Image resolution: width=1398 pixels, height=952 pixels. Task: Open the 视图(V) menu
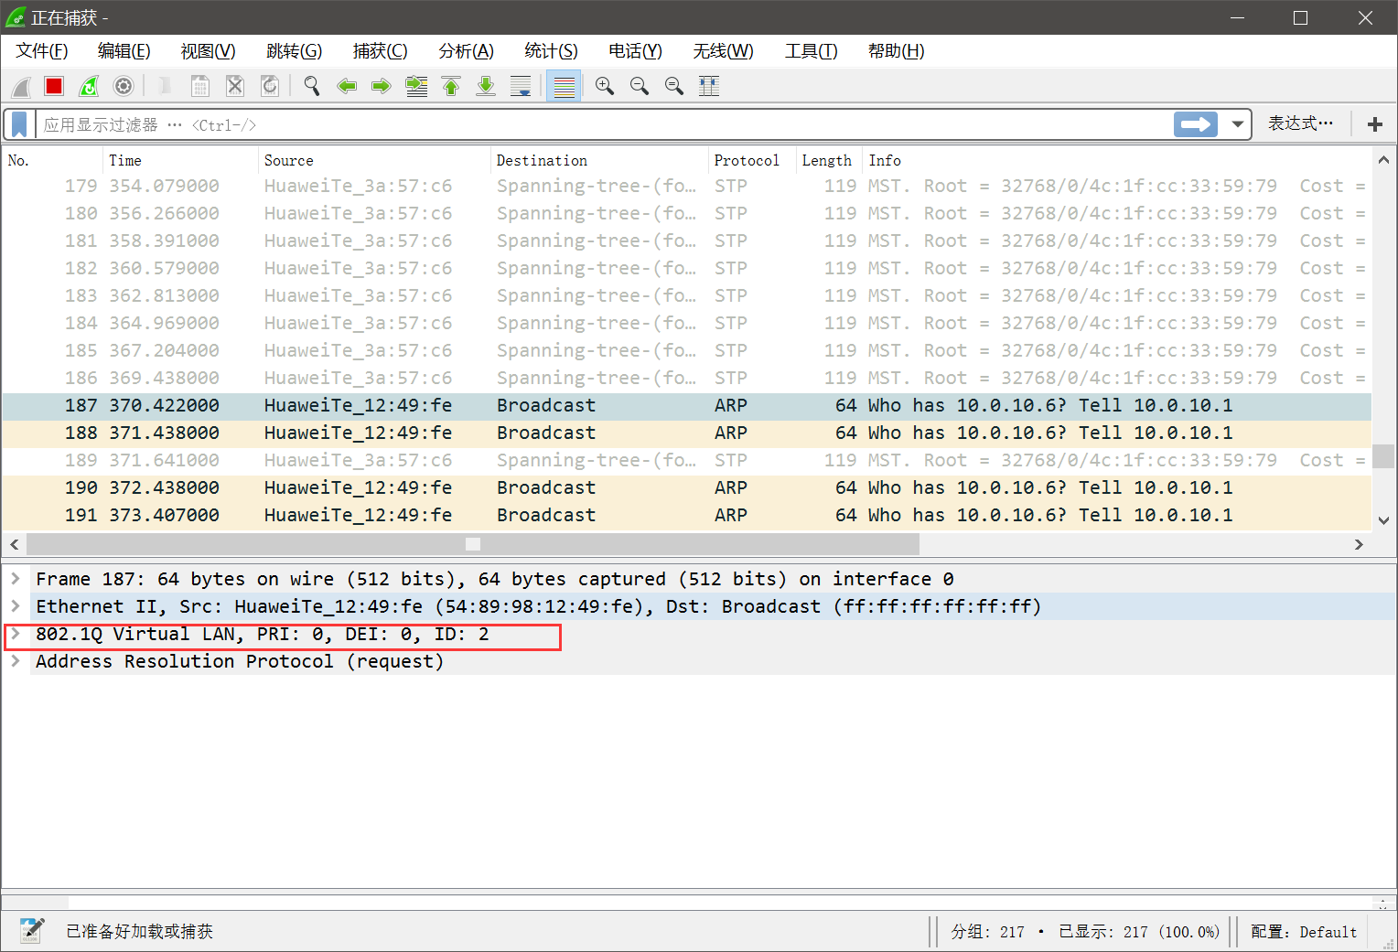pos(209,51)
